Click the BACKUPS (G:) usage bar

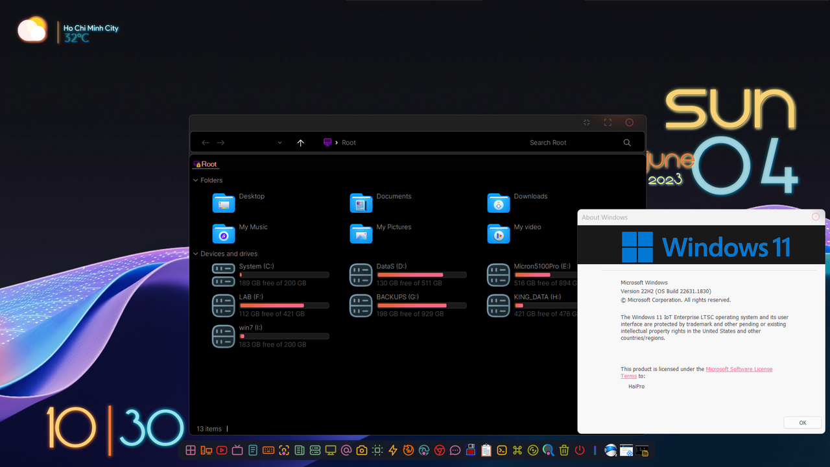421,305
